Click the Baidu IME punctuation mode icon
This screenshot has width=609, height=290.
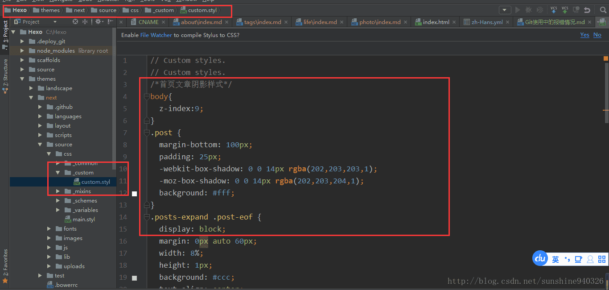[567, 259]
